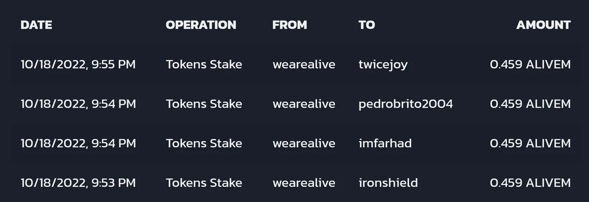Click the amount in the twicejoy row
Viewport: 589px width, 202px height.
coord(531,65)
